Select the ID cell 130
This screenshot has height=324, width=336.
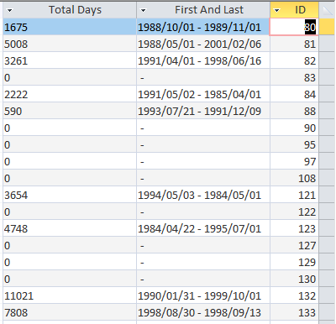click(294, 279)
